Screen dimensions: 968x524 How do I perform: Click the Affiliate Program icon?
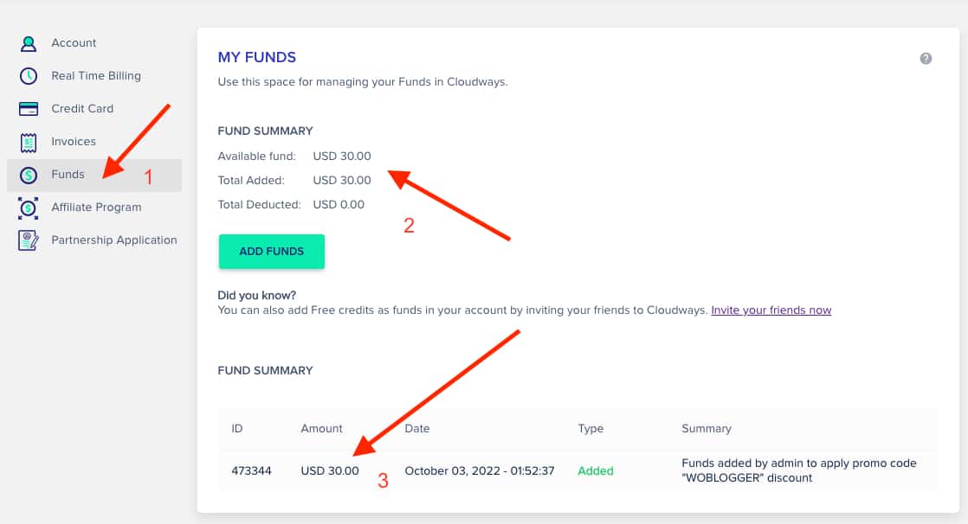(29, 208)
